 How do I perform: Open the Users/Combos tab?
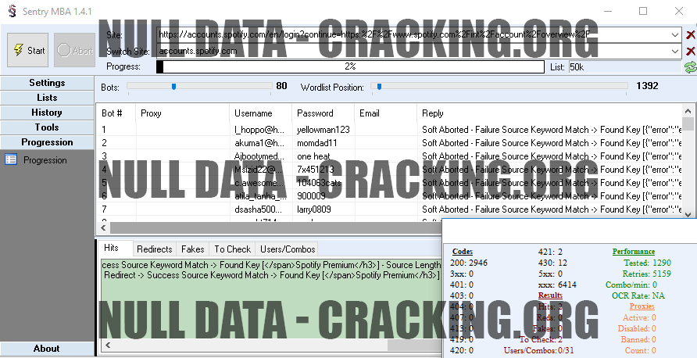[288, 249]
